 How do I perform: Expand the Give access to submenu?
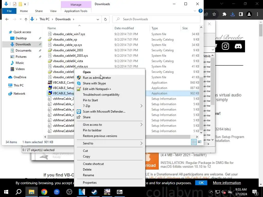click(x=110, y=125)
